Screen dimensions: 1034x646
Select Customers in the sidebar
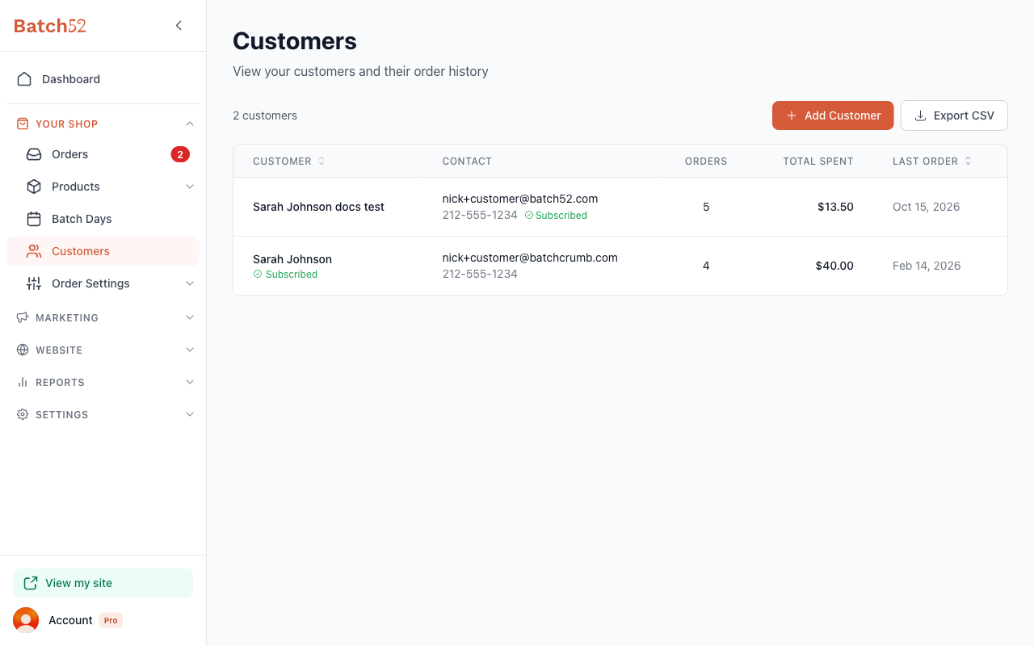point(103,251)
